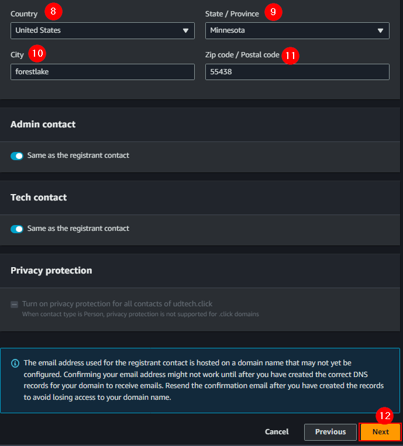Click the Privacy protection section heading
Viewport: 403px width, 446px height.
[x=51, y=271]
